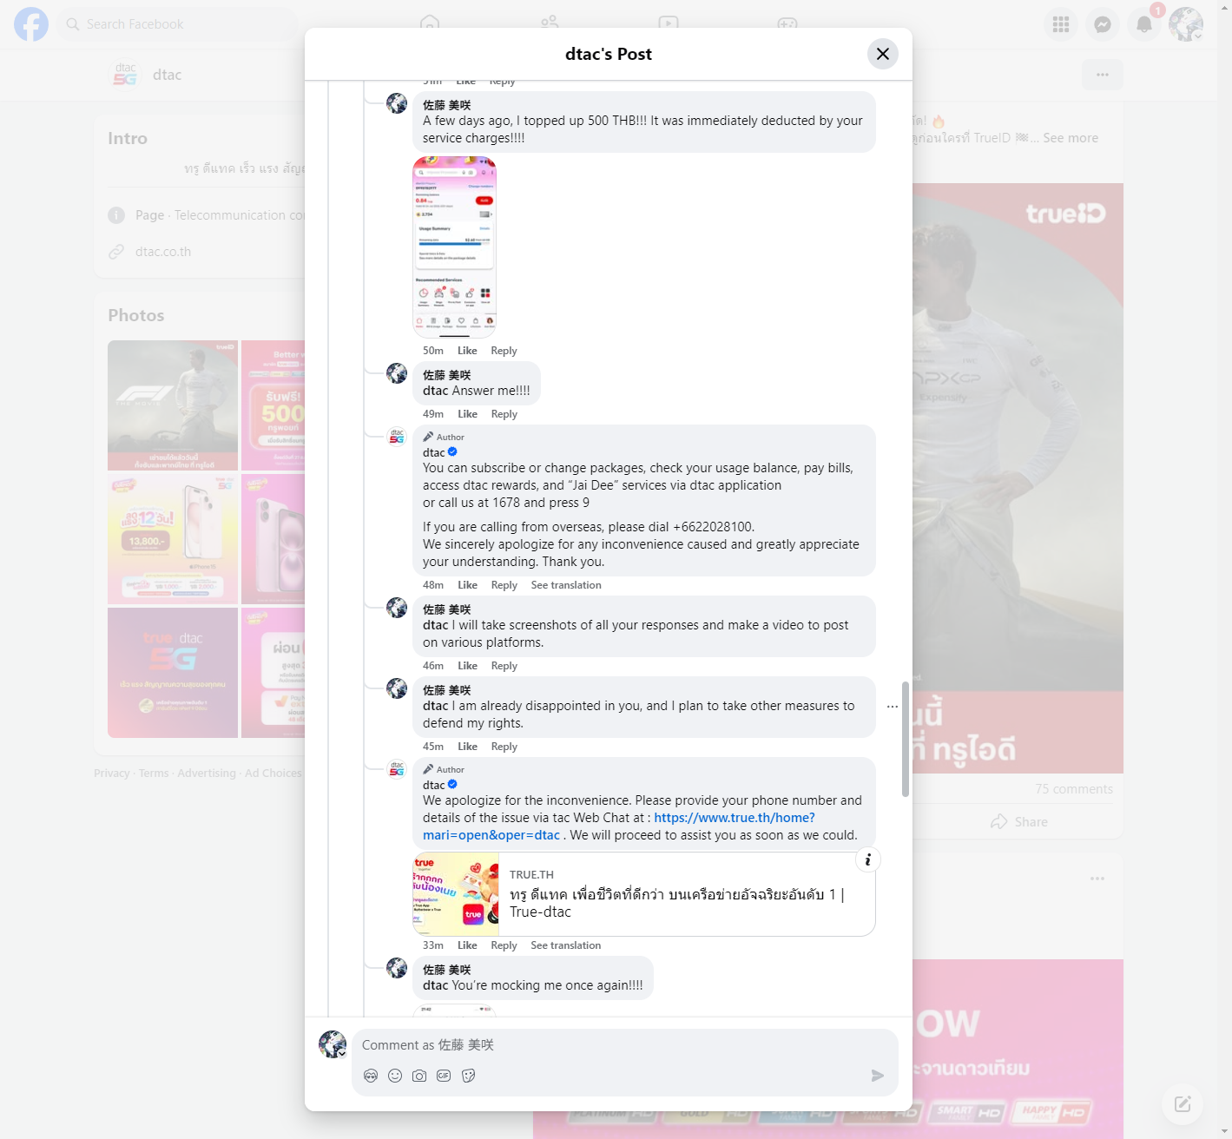Like dtac's author reply from 48m ago
Screen dimensions: 1232x1139
[x=467, y=585]
